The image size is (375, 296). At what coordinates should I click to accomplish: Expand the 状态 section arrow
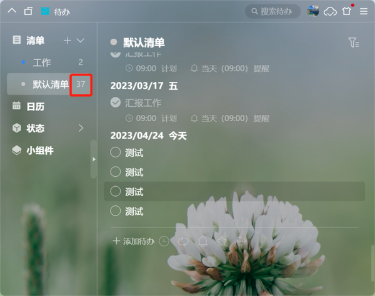tap(81, 128)
